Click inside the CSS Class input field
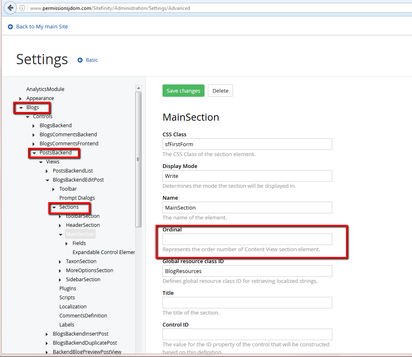 pos(247,144)
